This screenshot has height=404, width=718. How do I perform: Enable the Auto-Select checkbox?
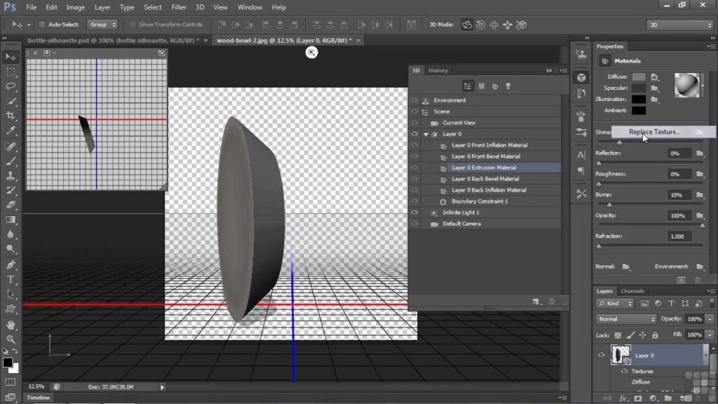41,25
